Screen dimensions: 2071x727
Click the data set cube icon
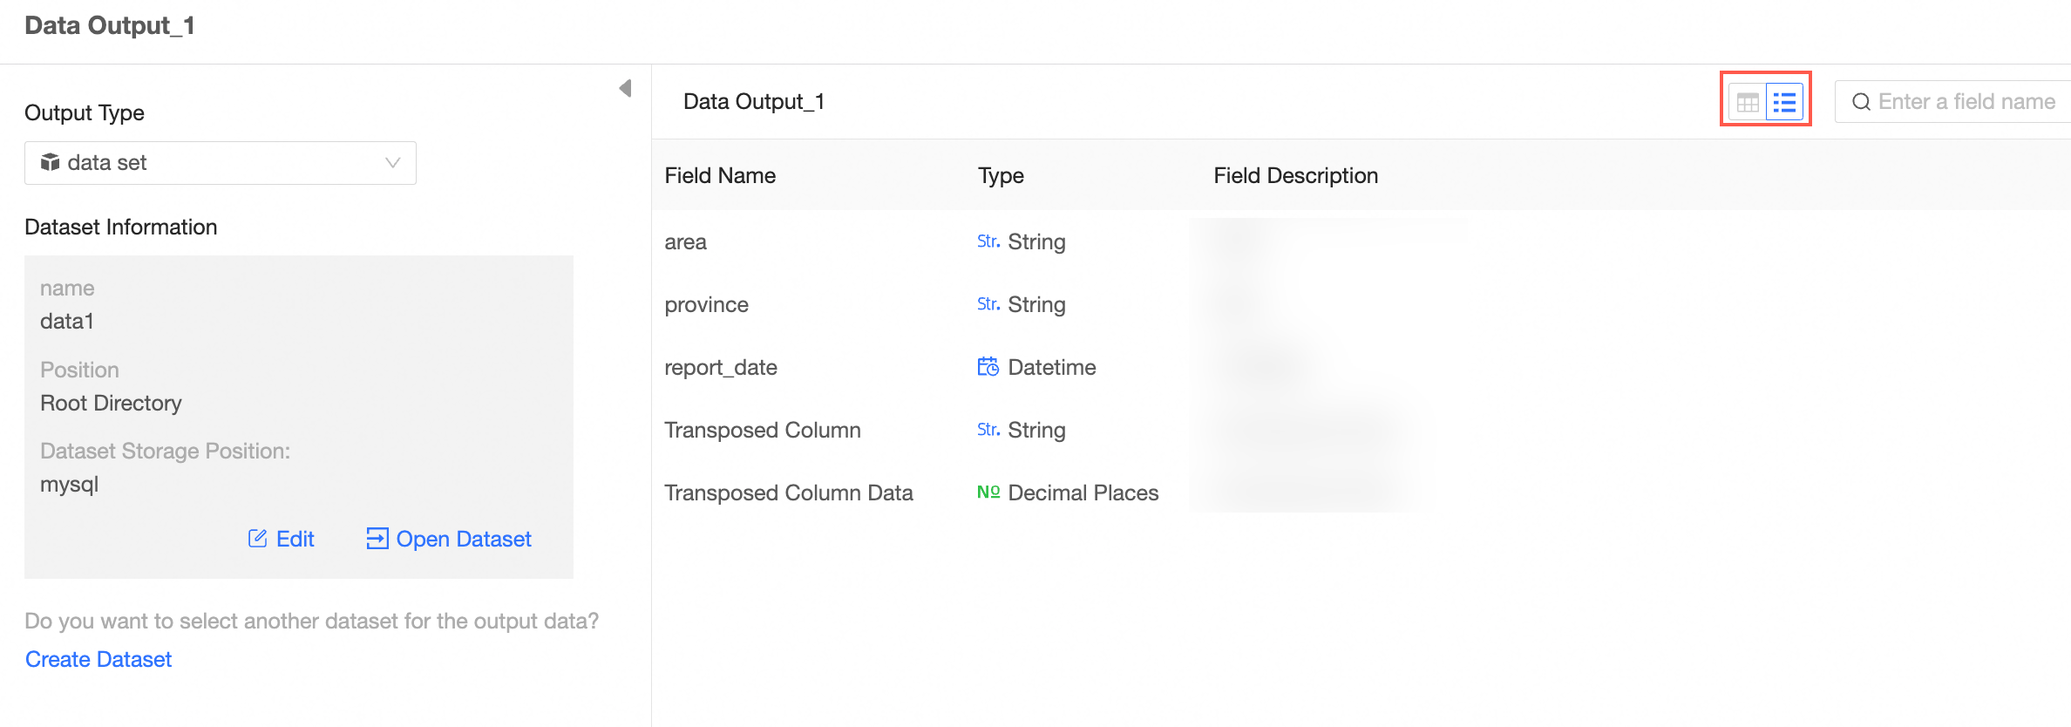(51, 163)
